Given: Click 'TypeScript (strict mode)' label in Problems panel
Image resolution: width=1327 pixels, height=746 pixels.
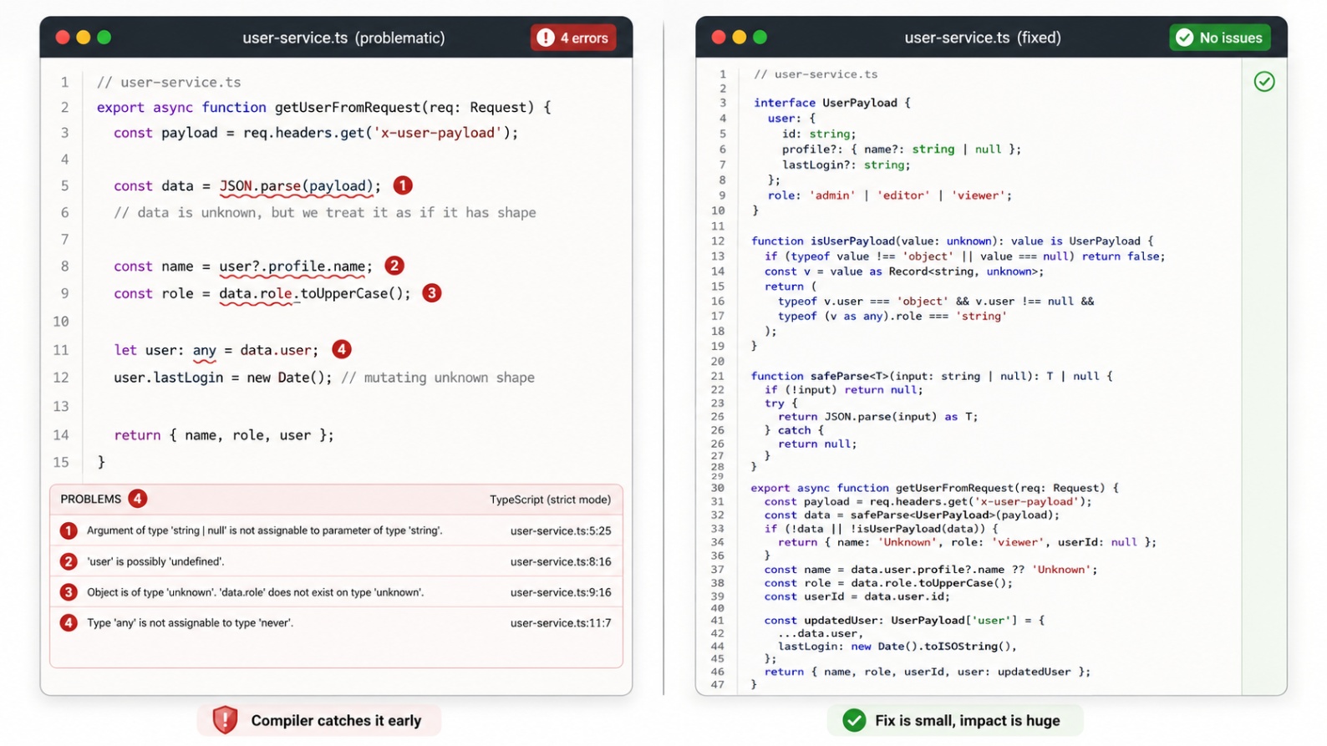Looking at the screenshot, I should coord(550,500).
